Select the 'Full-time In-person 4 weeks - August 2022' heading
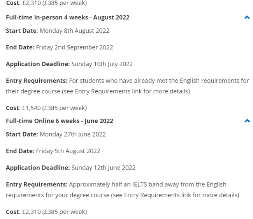Image resolution: width=253 pixels, height=219 pixels. [68, 18]
